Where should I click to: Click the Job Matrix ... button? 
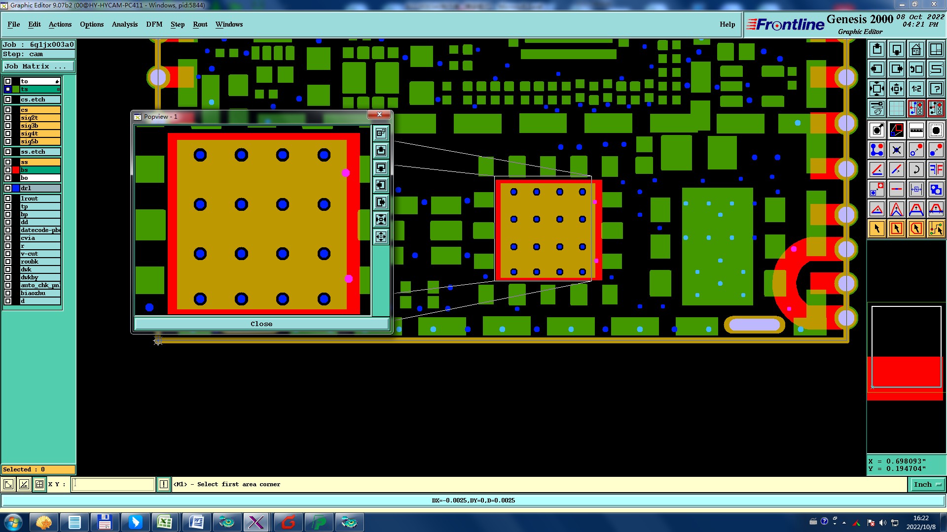(x=38, y=66)
